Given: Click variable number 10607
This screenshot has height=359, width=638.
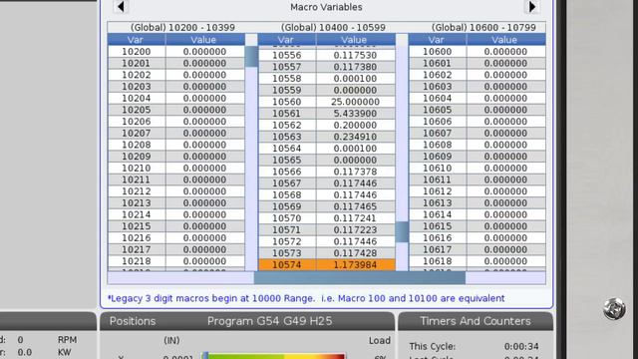Looking at the screenshot, I should click(x=438, y=133).
